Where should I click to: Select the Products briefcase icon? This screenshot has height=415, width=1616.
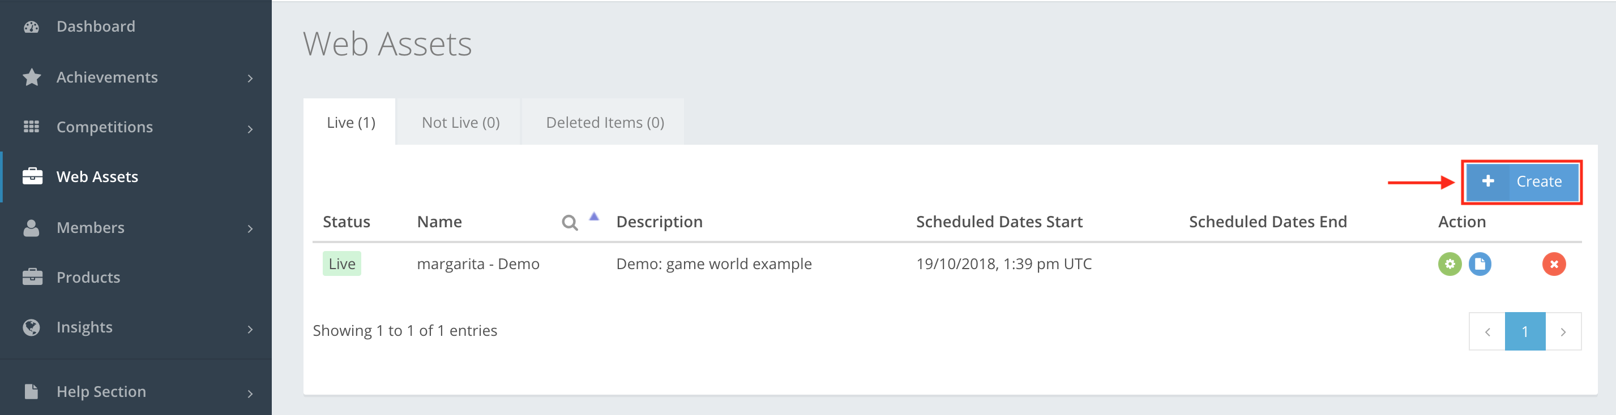tap(31, 276)
